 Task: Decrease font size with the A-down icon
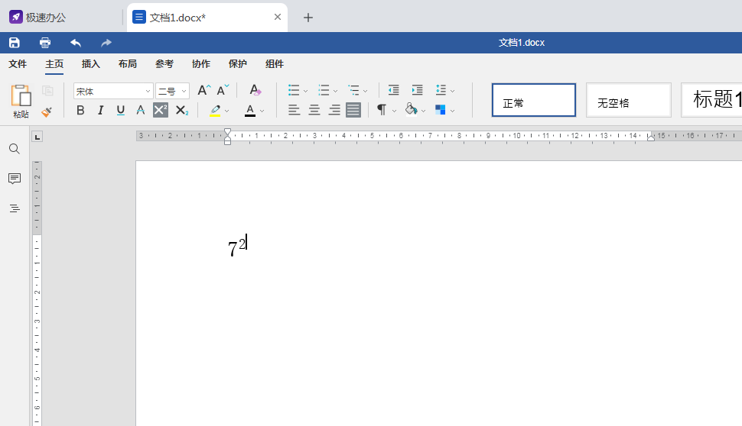point(223,90)
